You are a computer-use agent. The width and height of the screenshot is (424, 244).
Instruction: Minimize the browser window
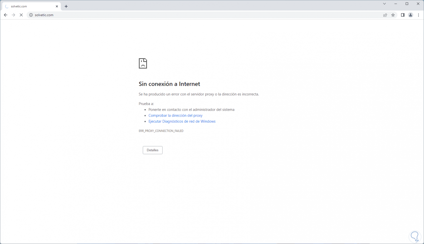(x=396, y=4)
